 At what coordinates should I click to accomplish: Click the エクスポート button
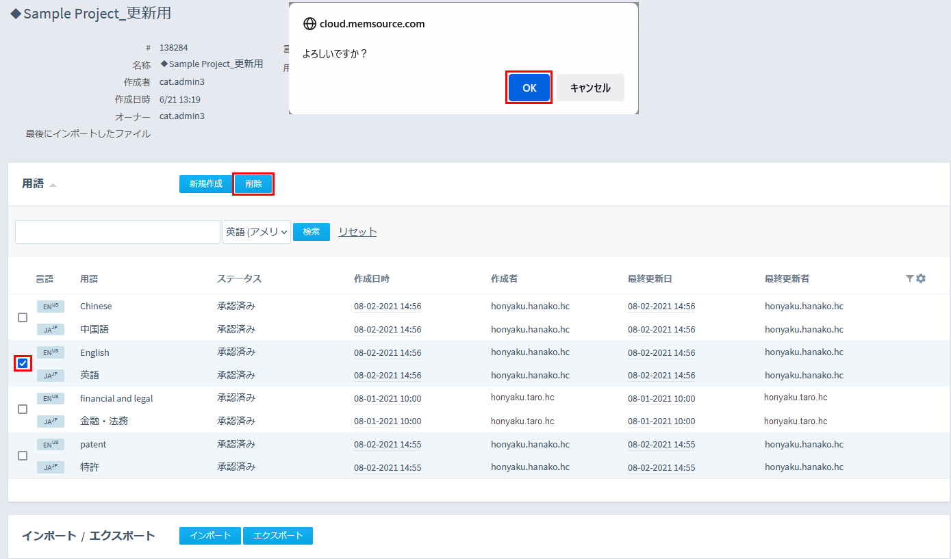tap(277, 536)
